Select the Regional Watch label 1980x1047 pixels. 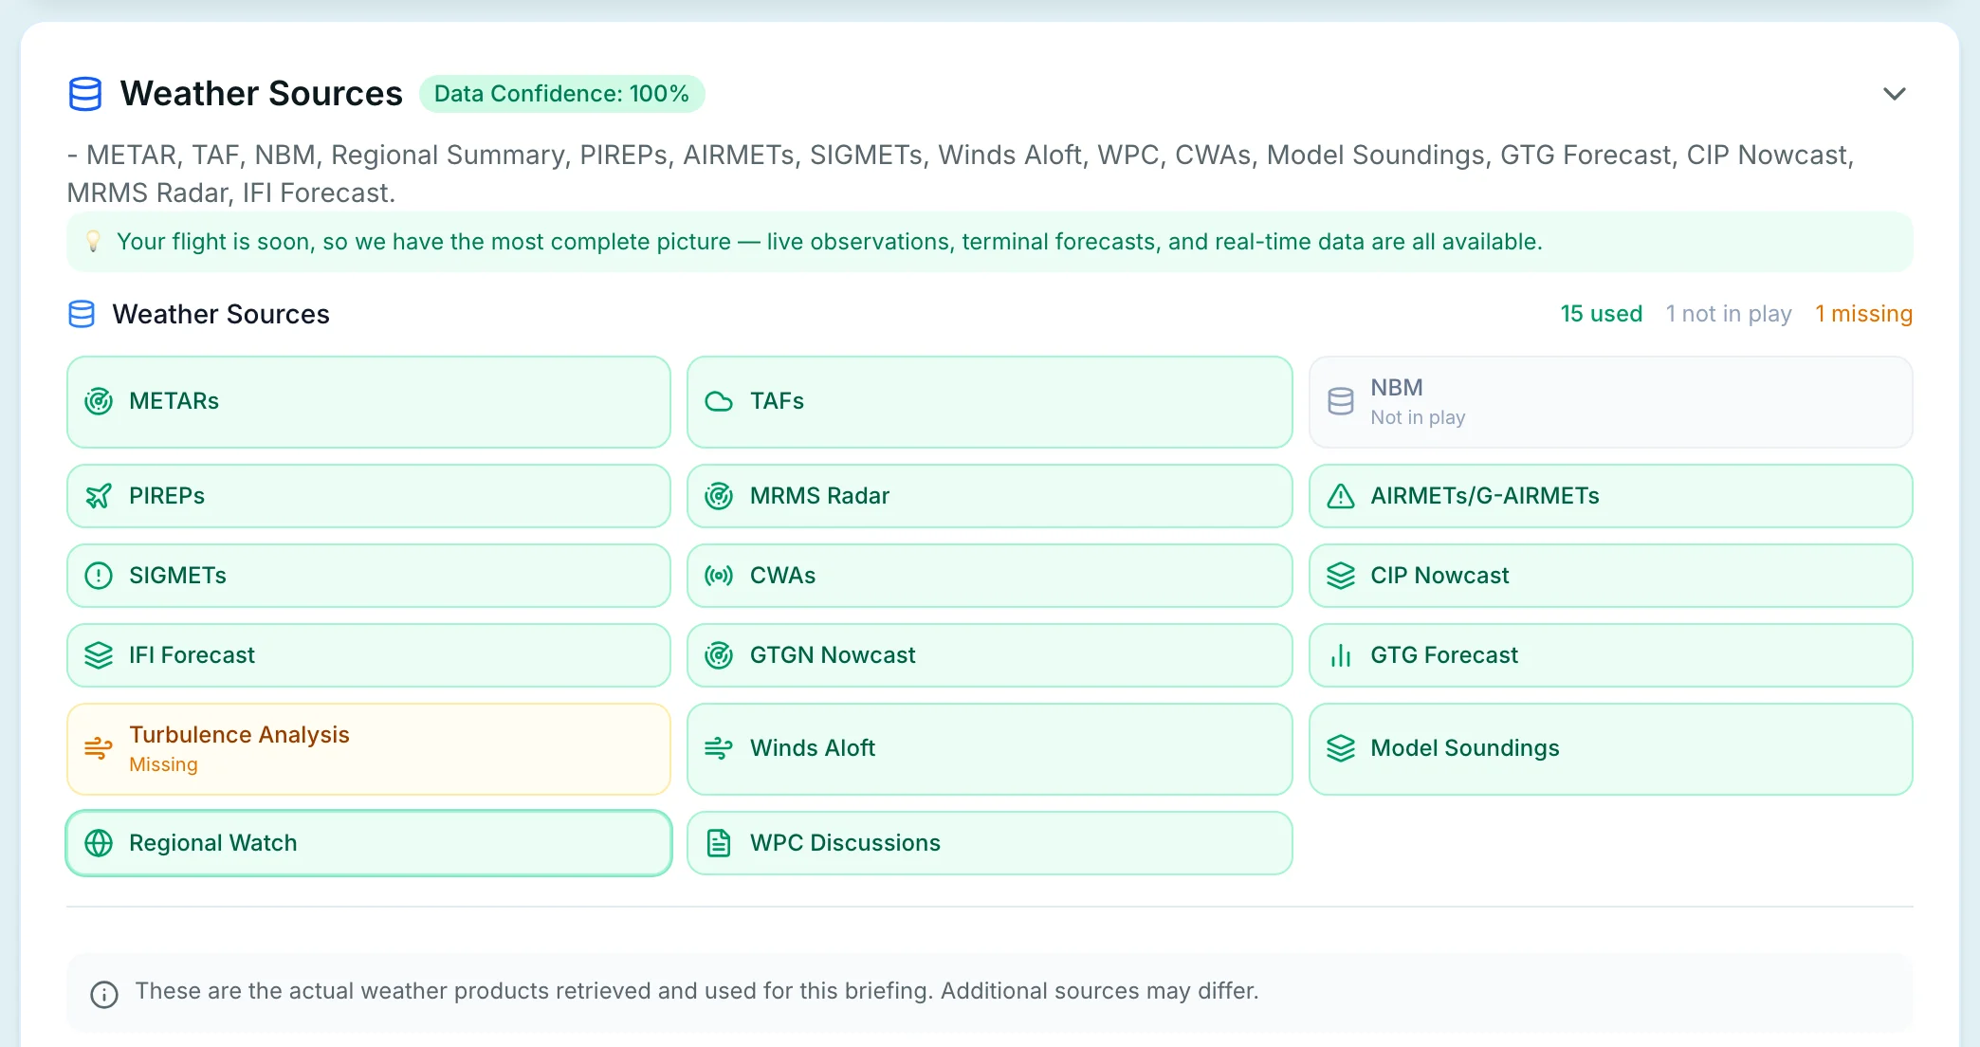[x=212, y=843]
